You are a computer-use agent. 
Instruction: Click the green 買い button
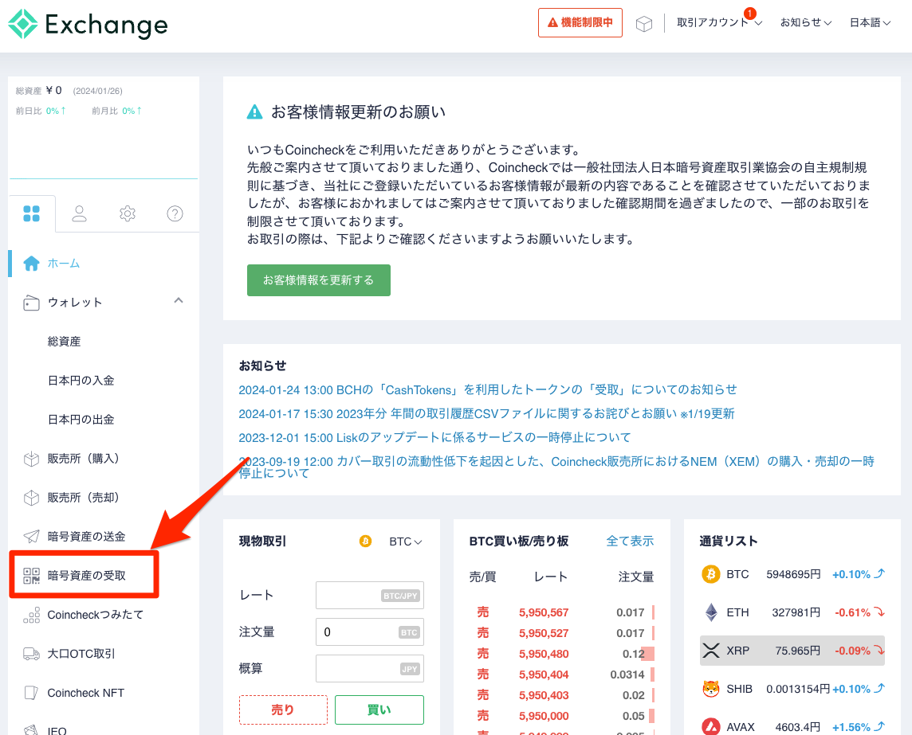pos(379,710)
